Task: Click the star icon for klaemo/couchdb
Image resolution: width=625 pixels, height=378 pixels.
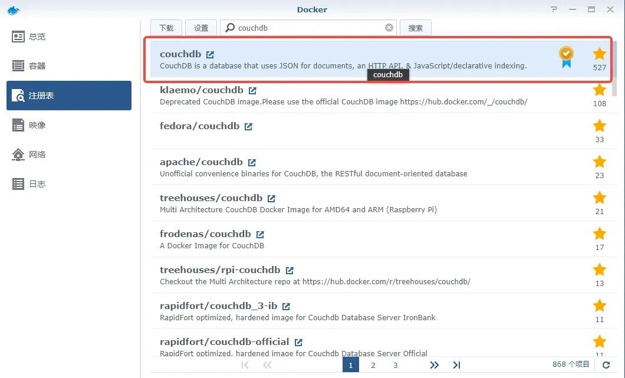Action: (x=600, y=90)
